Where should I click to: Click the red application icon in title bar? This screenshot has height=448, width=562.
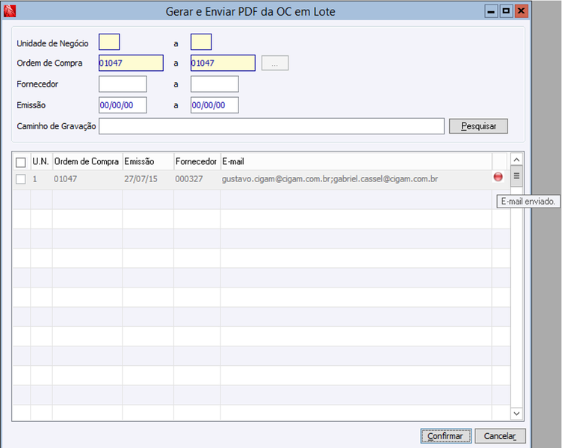coord(10,11)
